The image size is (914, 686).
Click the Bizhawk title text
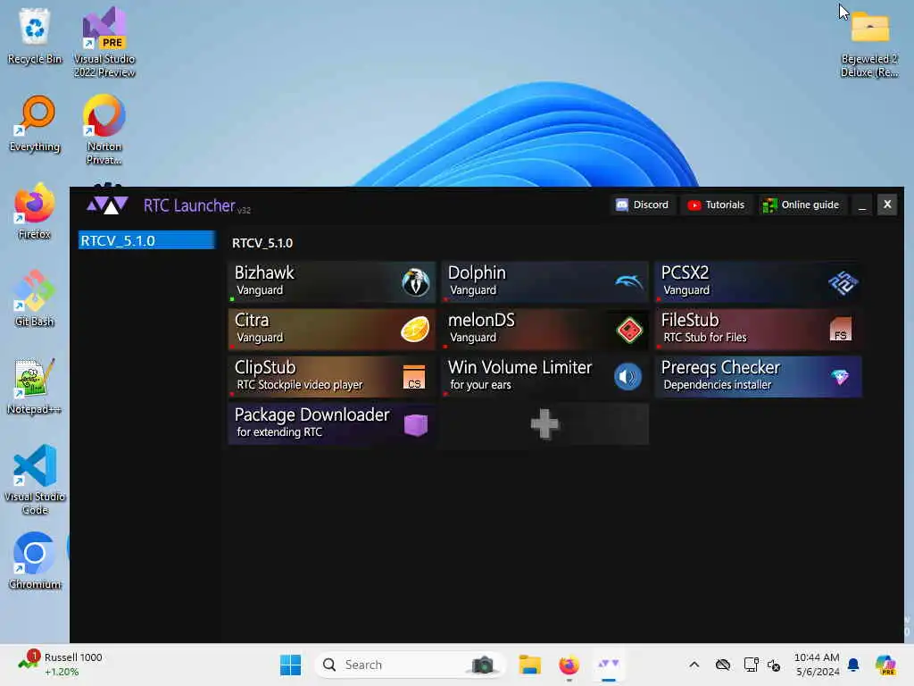click(x=264, y=272)
